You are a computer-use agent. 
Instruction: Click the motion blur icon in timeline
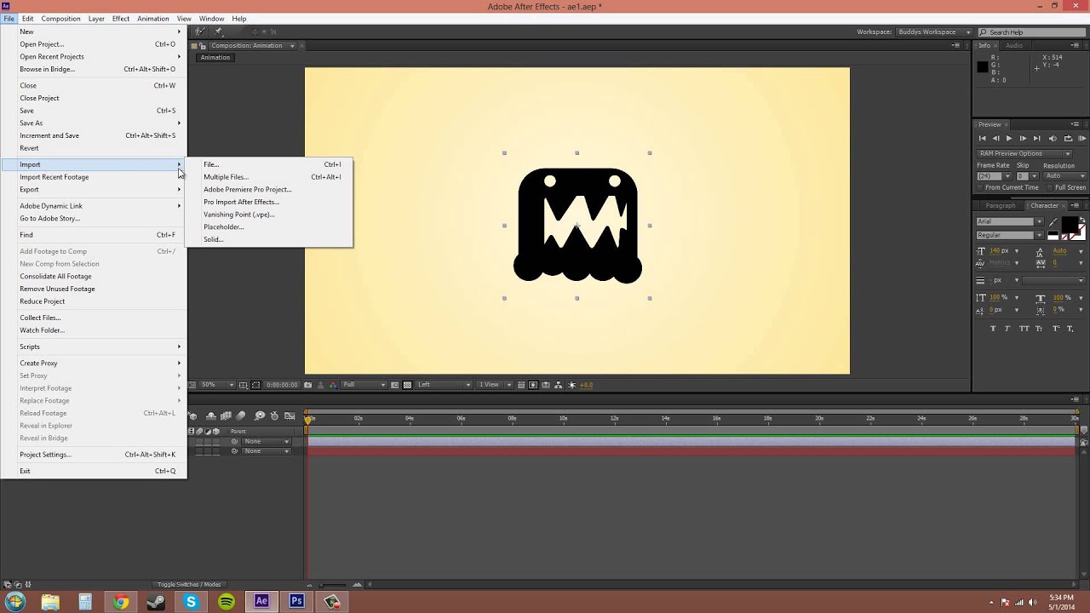click(x=241, y=415)
